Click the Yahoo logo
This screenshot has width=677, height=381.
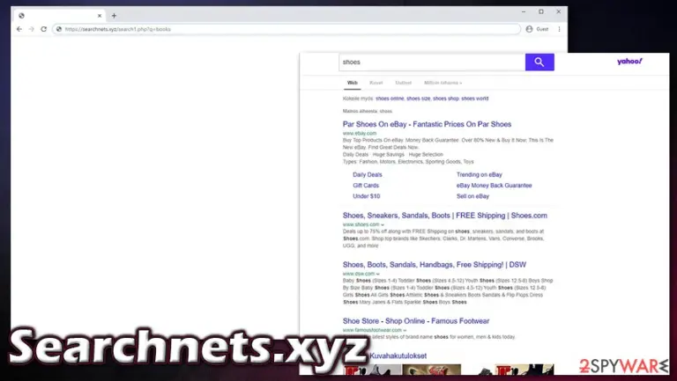coord(629,62)
